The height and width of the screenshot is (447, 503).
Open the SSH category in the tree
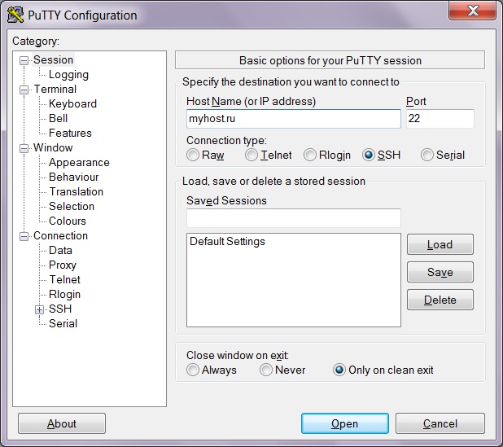[x=60, y=309]
